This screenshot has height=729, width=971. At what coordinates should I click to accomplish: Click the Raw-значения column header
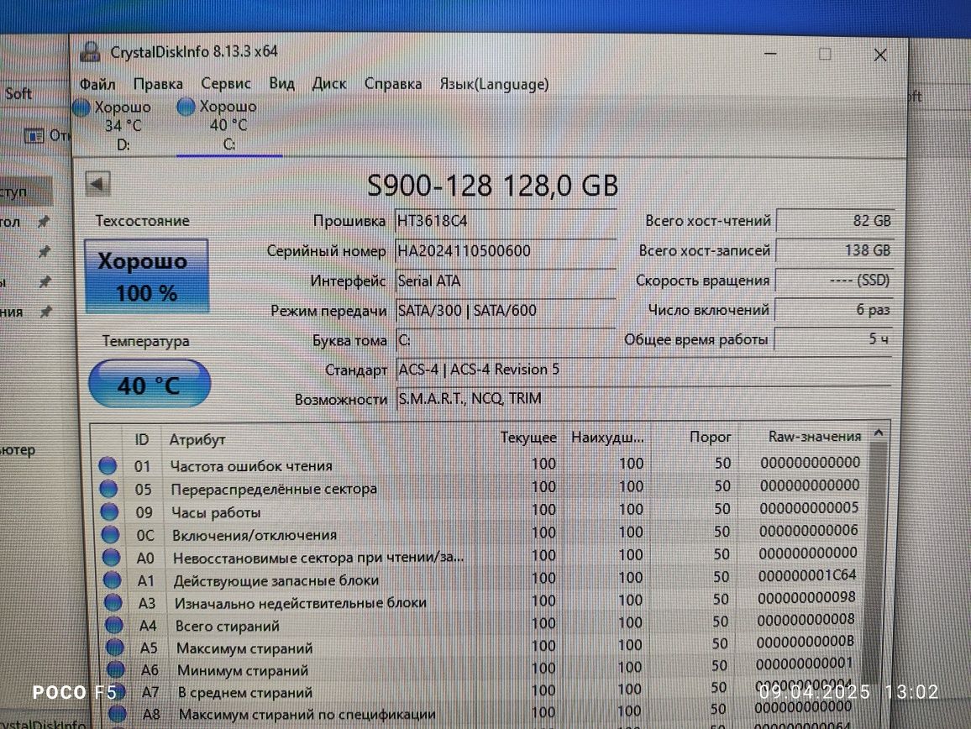(814, 436)
